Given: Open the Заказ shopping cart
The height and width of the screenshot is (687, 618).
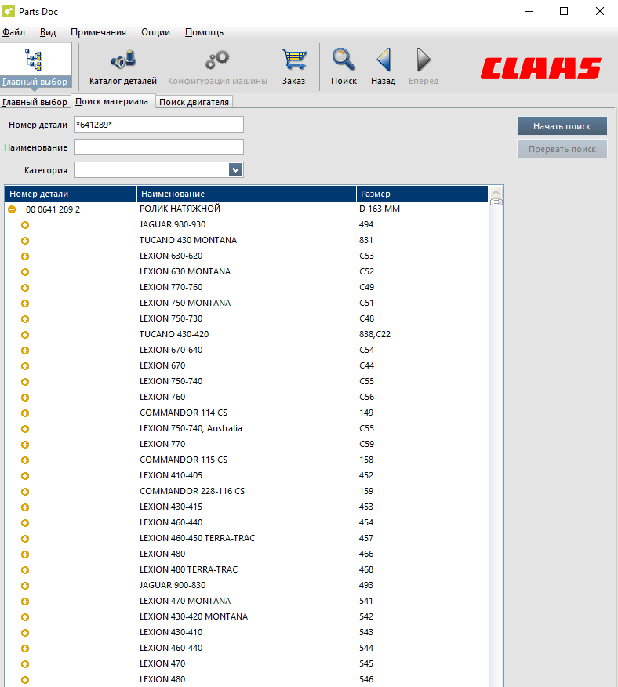Looking at the screenshot, I should pos(293,60).
